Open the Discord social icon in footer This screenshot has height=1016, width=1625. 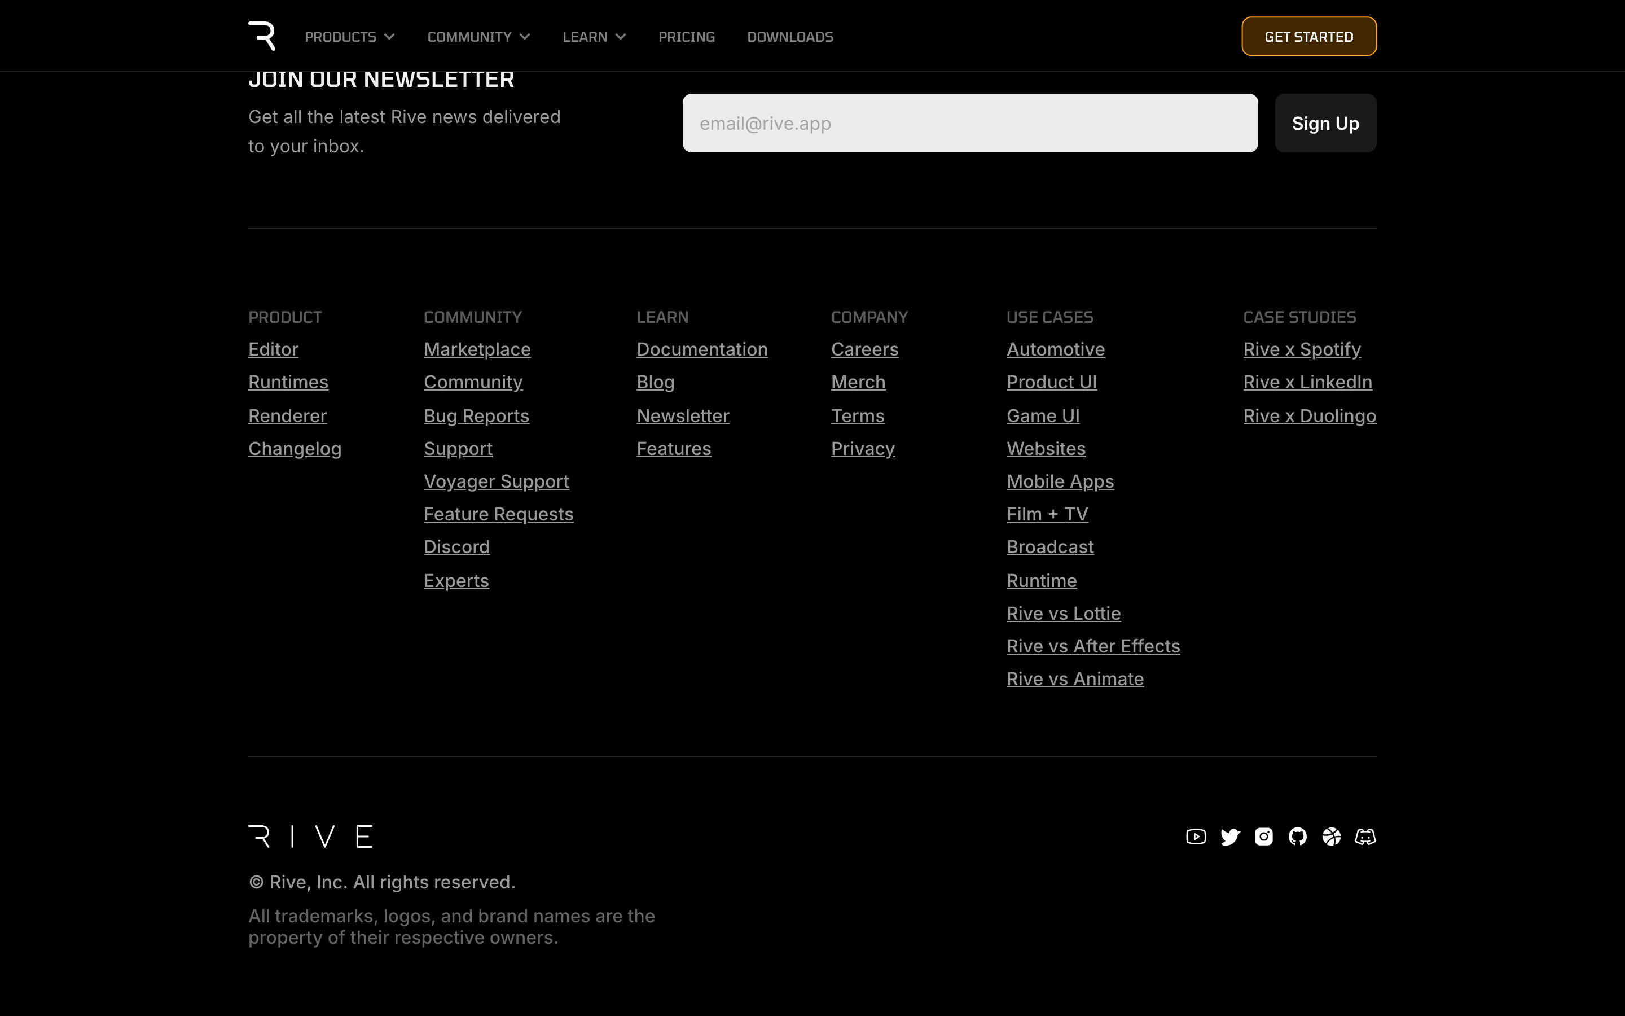pos(1365,837)
